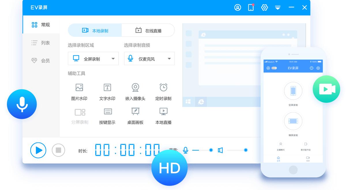
Task: Adjust the speaker volume slider
Action: coord(237,150)
